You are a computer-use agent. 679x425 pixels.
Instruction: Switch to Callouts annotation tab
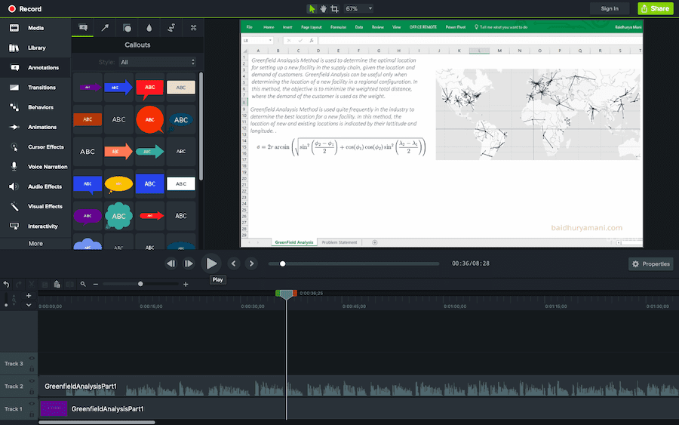point(83,28)
